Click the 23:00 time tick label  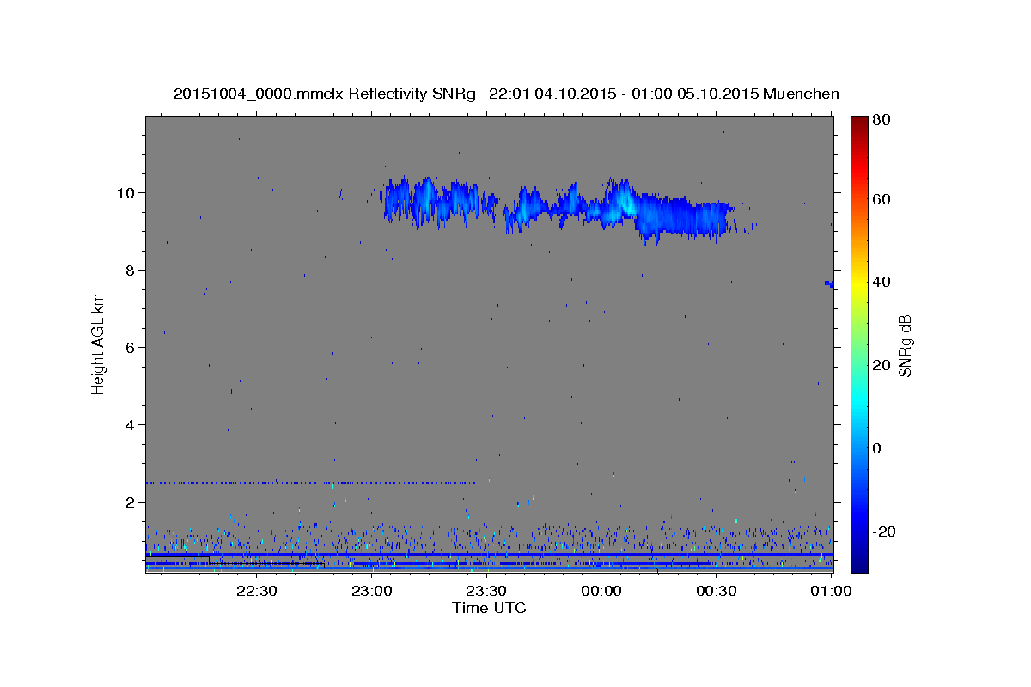coord(372,591)
